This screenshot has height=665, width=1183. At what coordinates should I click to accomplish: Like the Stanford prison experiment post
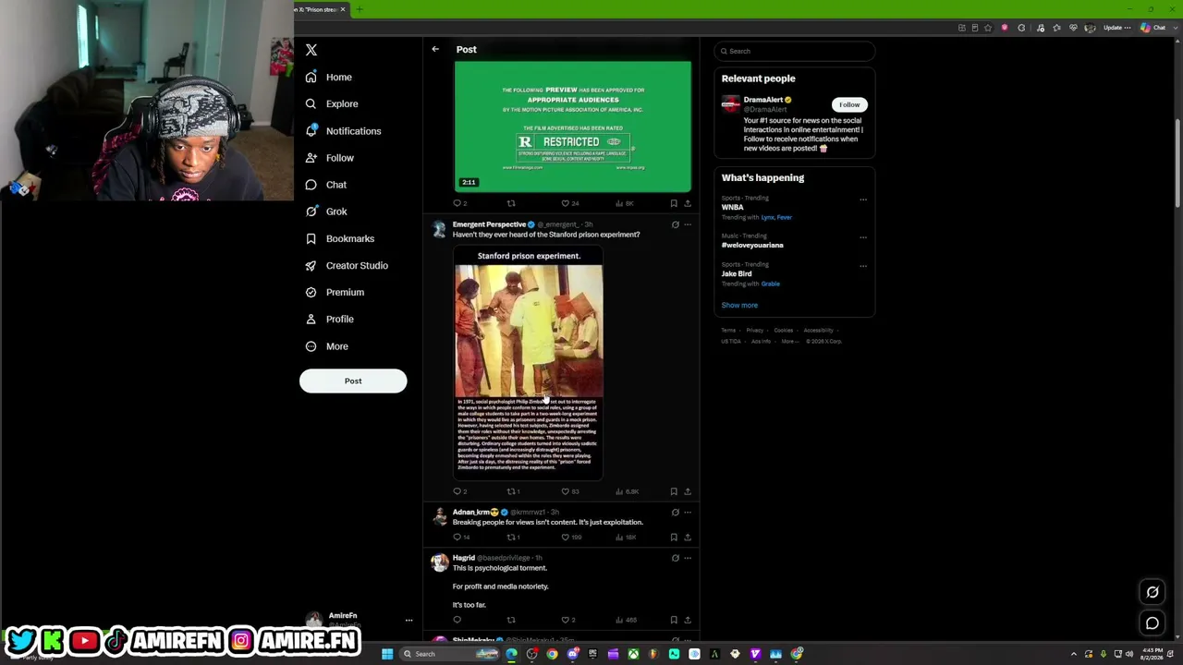[x=566, y=491]
